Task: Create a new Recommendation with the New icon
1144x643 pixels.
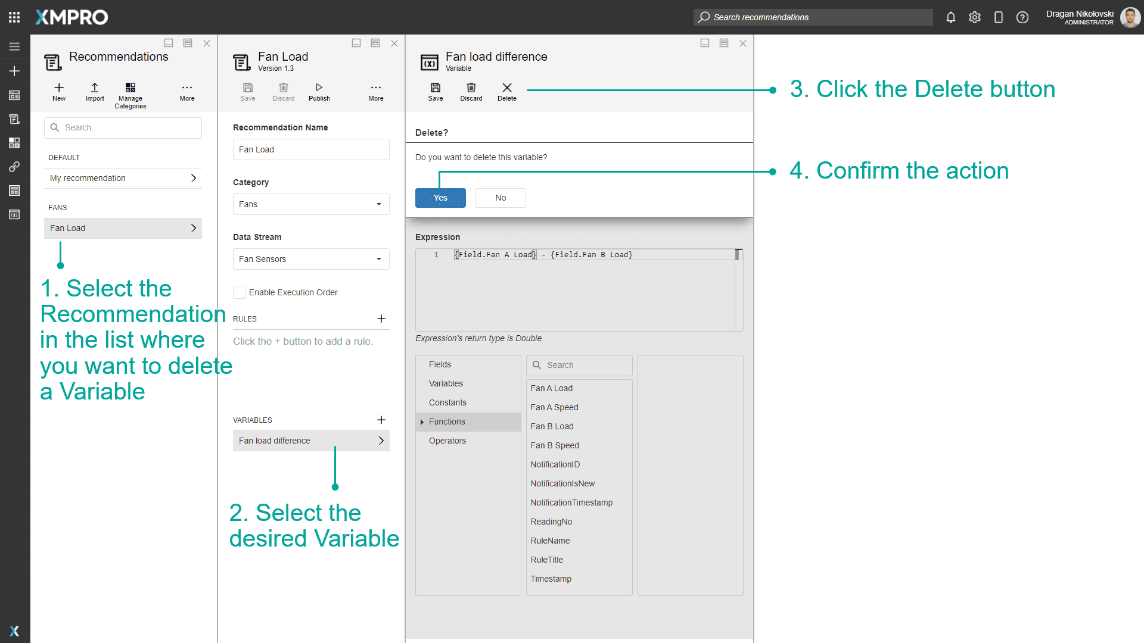Action: [58, 92]
